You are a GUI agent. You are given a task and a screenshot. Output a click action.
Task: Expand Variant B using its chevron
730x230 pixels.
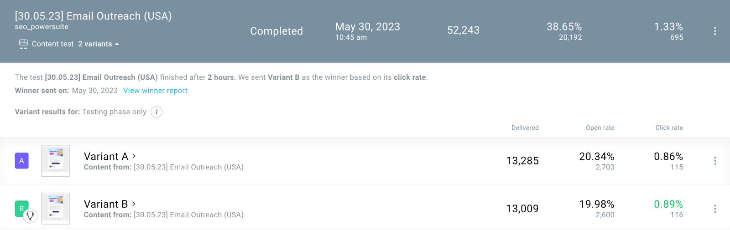[x=134, y=204]
